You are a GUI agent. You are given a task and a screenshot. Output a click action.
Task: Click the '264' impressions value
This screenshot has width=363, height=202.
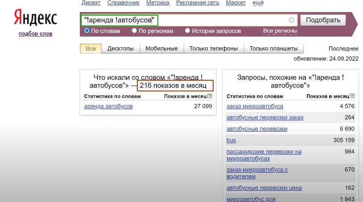coord(350,118)
